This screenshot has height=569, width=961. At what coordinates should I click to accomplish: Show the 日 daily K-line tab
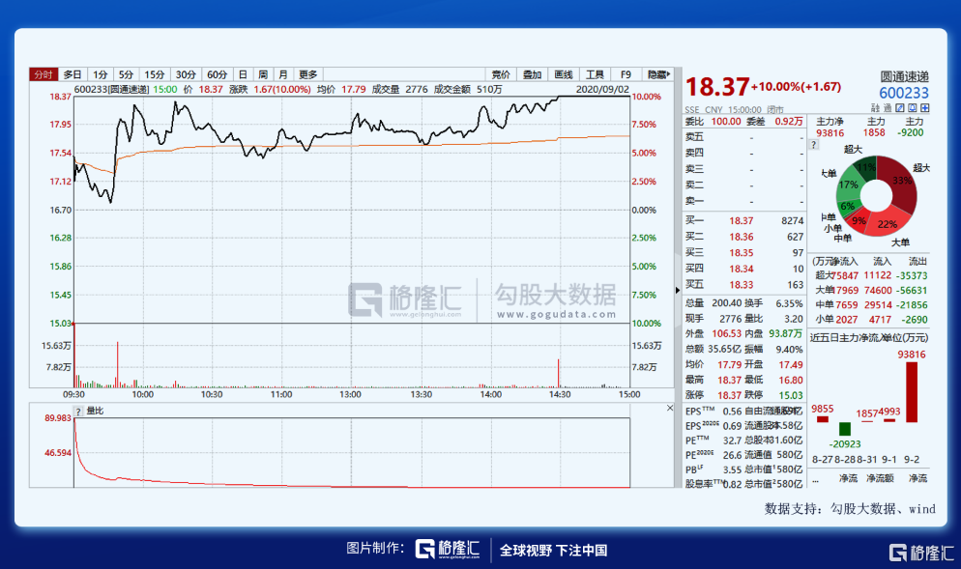pos(243,74)
